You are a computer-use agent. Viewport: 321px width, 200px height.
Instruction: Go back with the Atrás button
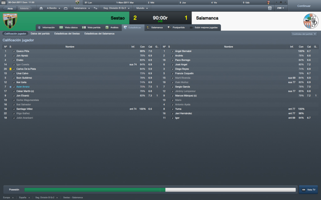pos(10,8)
